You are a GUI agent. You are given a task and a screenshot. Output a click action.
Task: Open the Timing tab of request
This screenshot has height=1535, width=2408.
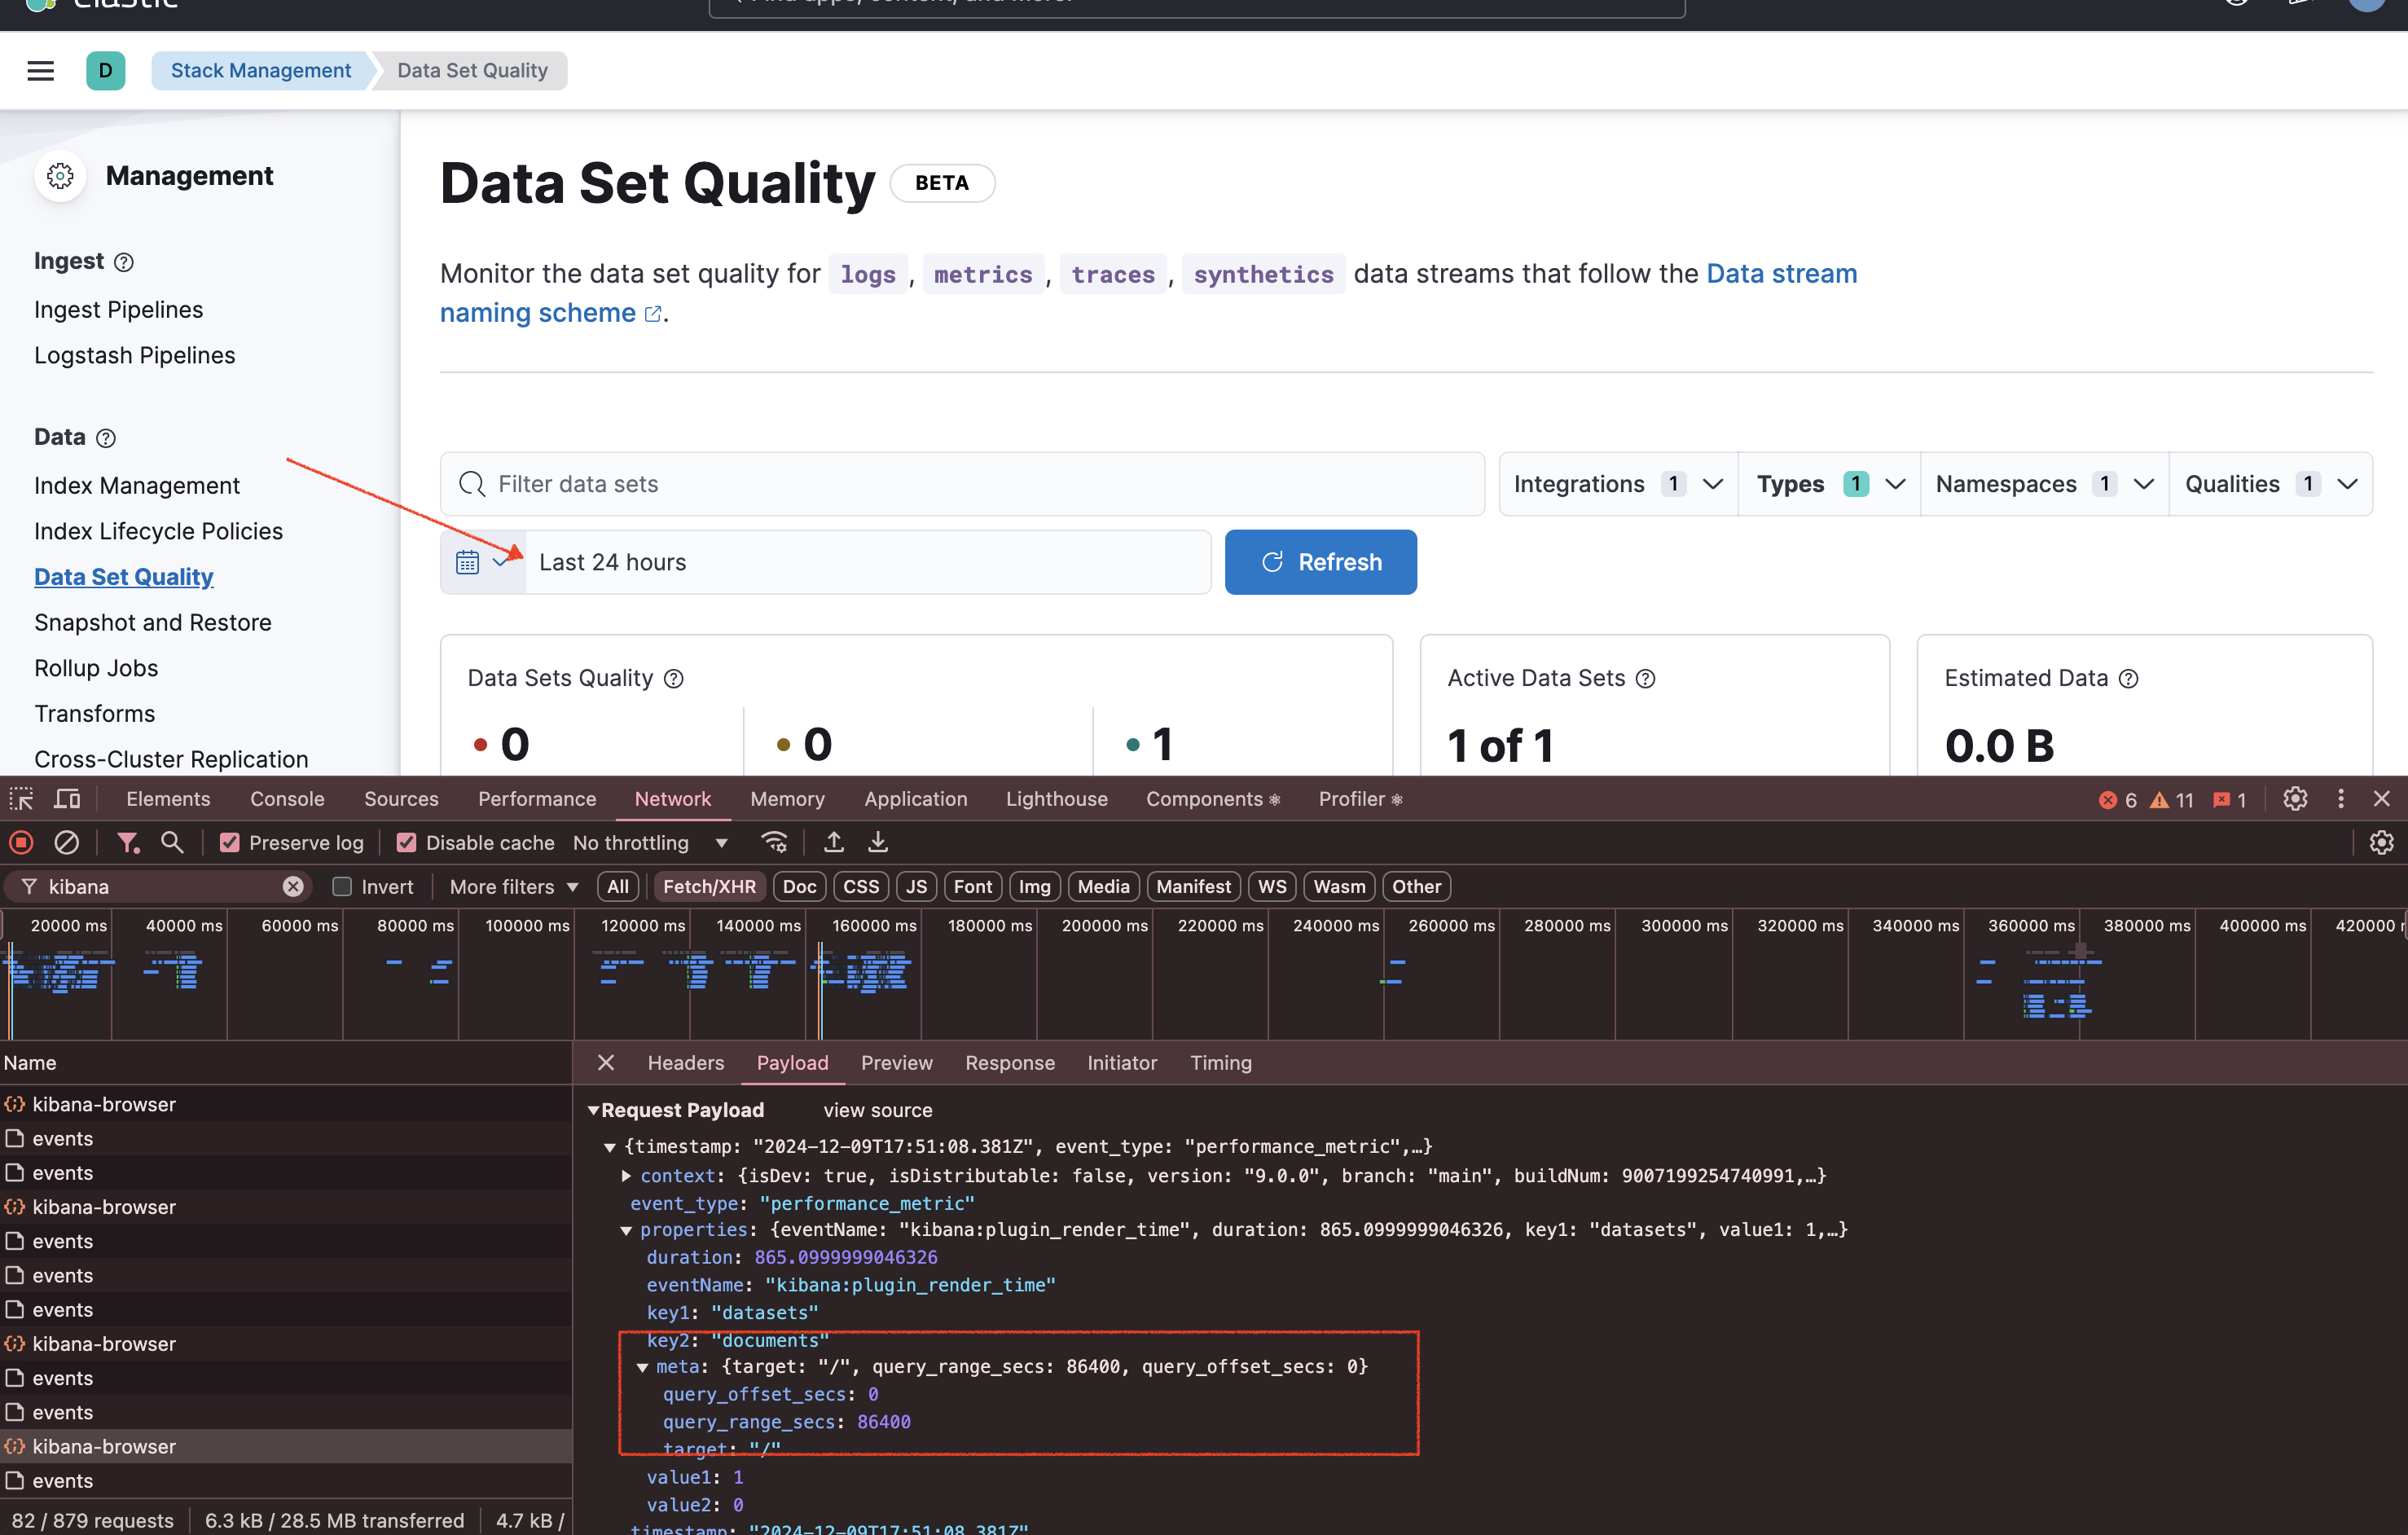(1220, 1063)
